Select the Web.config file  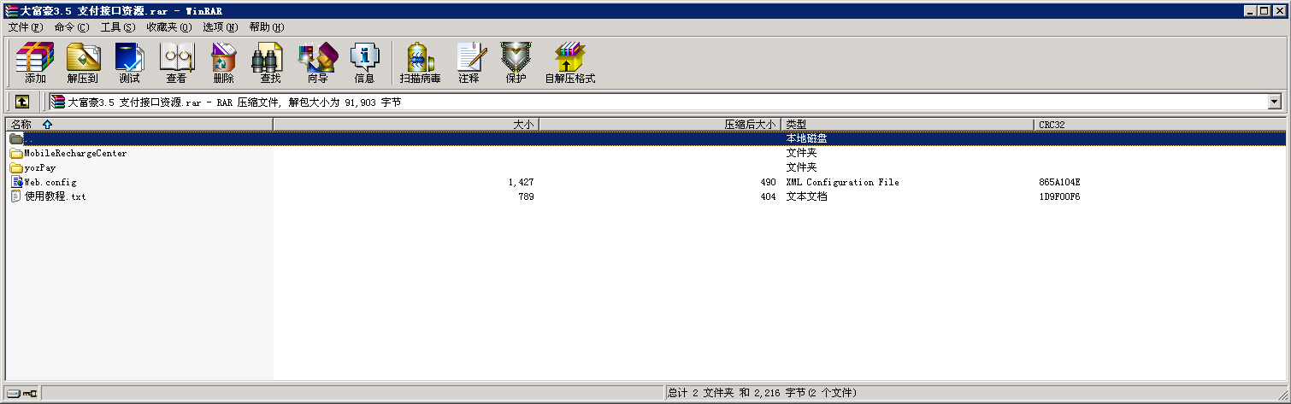(50, 182)
